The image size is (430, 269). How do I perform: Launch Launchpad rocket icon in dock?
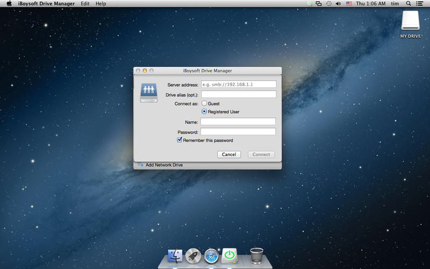point(193,256)
